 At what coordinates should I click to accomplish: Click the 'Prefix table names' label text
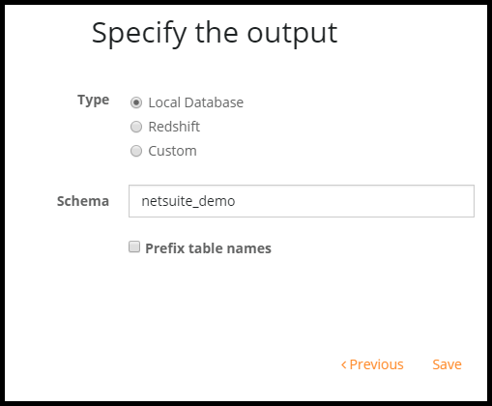(208, 248)
